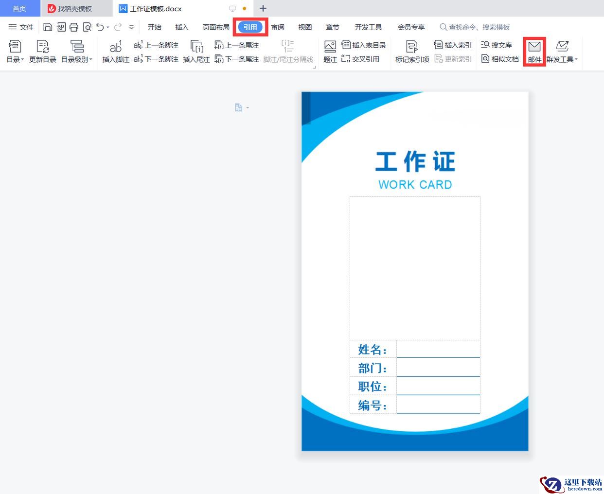The height and width of the screenshot is (494, 604).
Task: Click 相似文档 similar documents
Action: coord(500,59)
